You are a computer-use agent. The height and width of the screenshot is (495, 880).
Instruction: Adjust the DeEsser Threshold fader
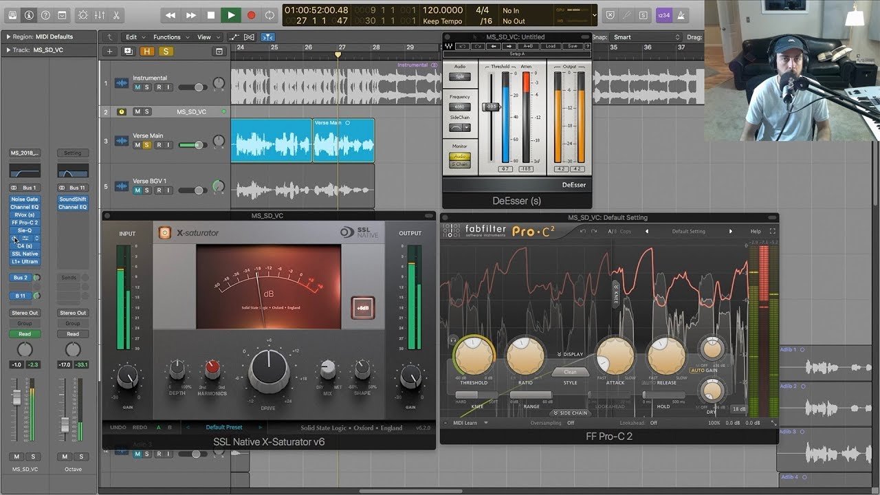coord(492,107)
